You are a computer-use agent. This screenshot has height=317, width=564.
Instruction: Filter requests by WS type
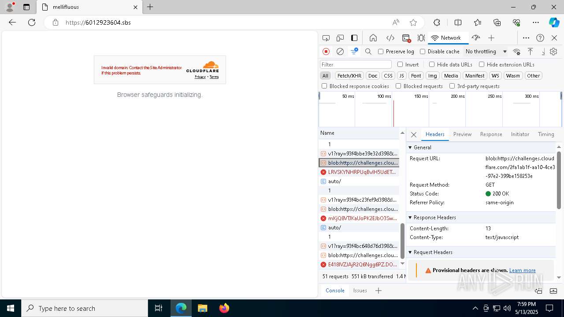(x=495, y=76)
